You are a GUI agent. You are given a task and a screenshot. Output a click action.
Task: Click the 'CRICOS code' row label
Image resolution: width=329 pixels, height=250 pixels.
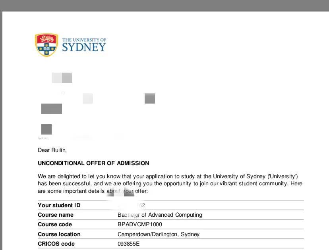[x=56, y=244]
